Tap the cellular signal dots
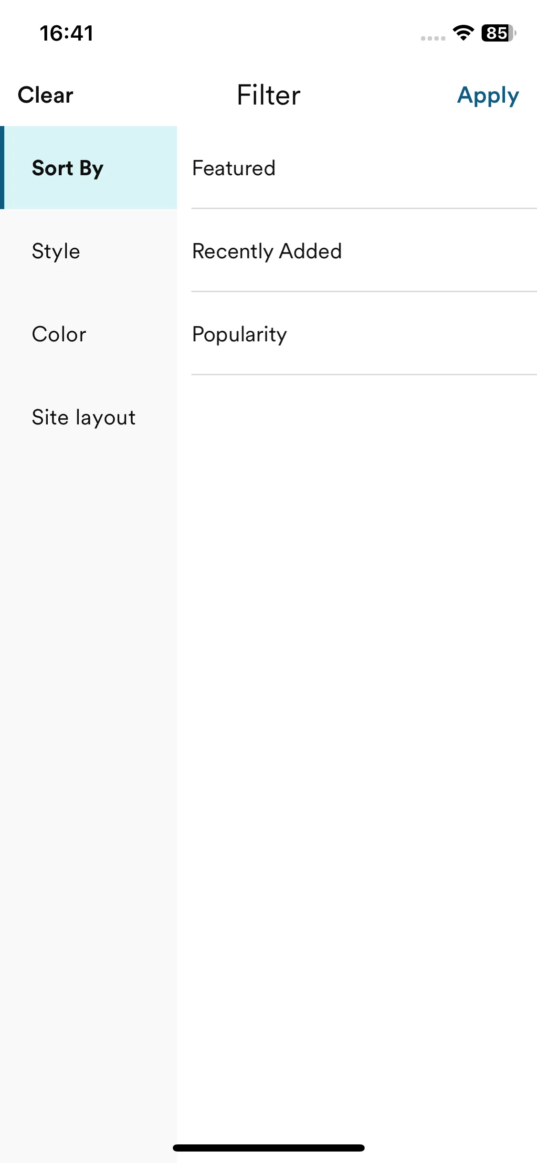The width and height of the screenshot is (537, 1163). (x=433, y=38)
